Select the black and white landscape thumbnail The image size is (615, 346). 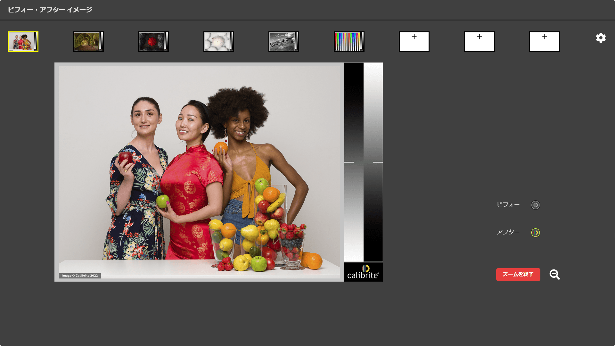[284, 42]
